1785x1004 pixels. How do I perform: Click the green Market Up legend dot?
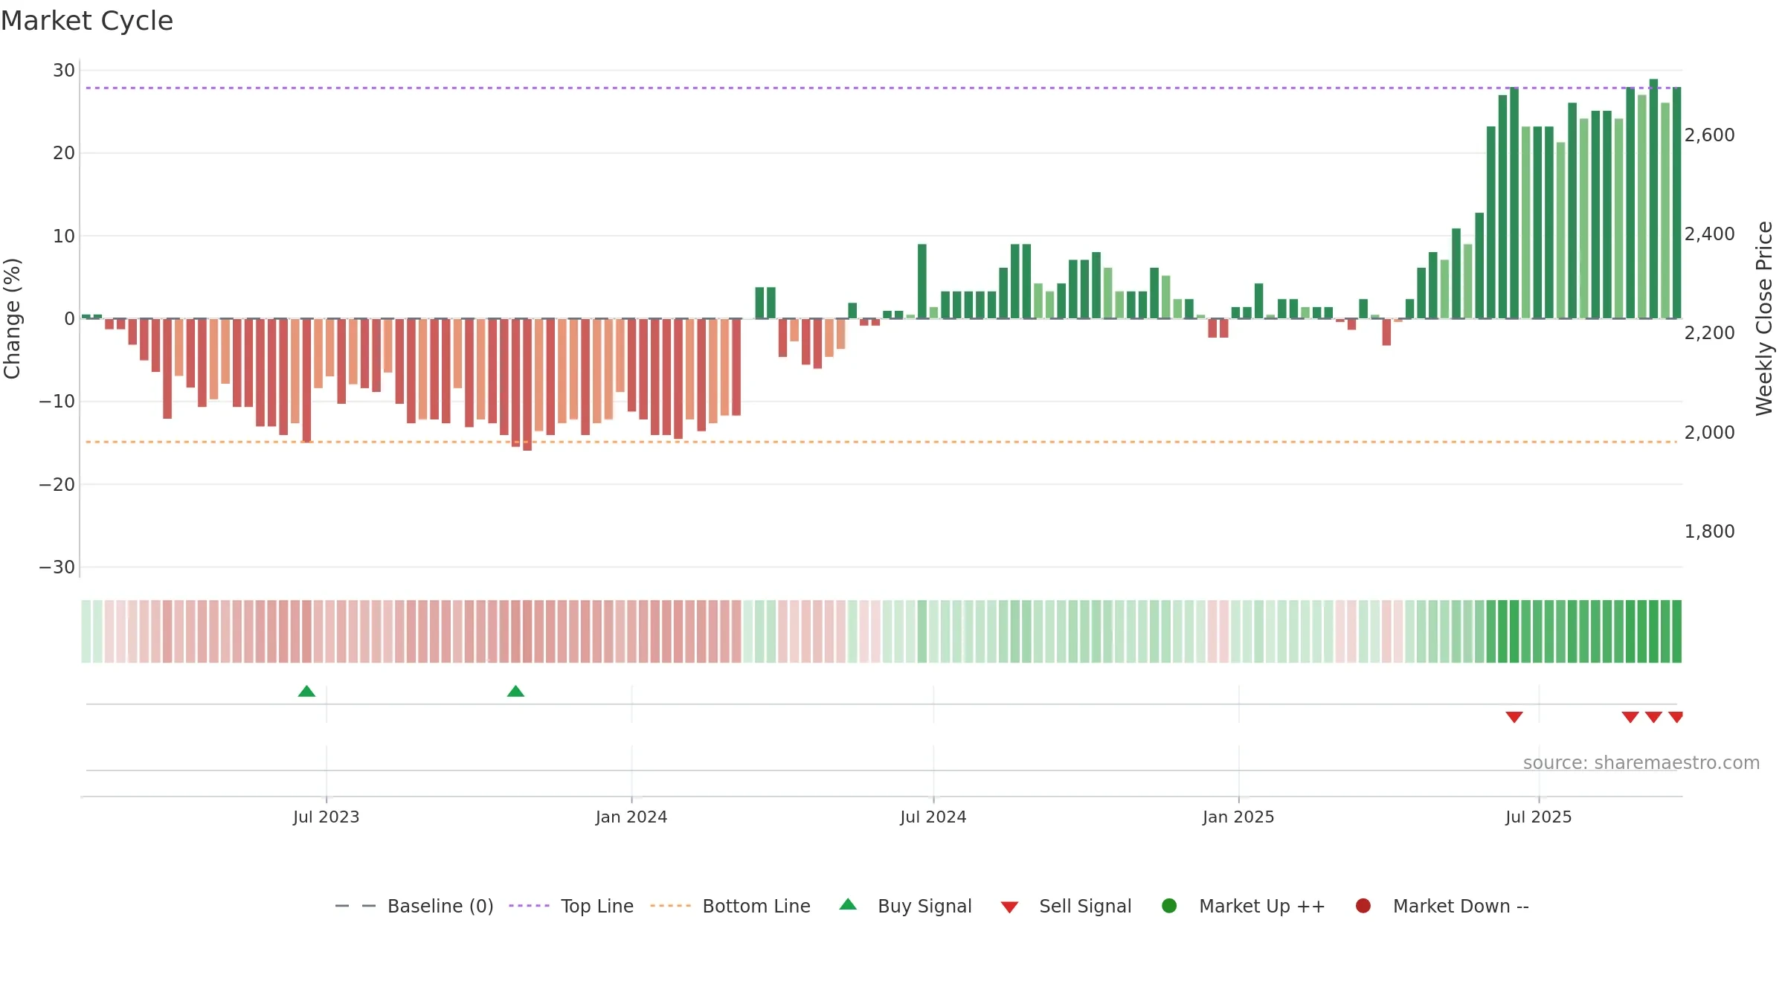click(1169, 906)
